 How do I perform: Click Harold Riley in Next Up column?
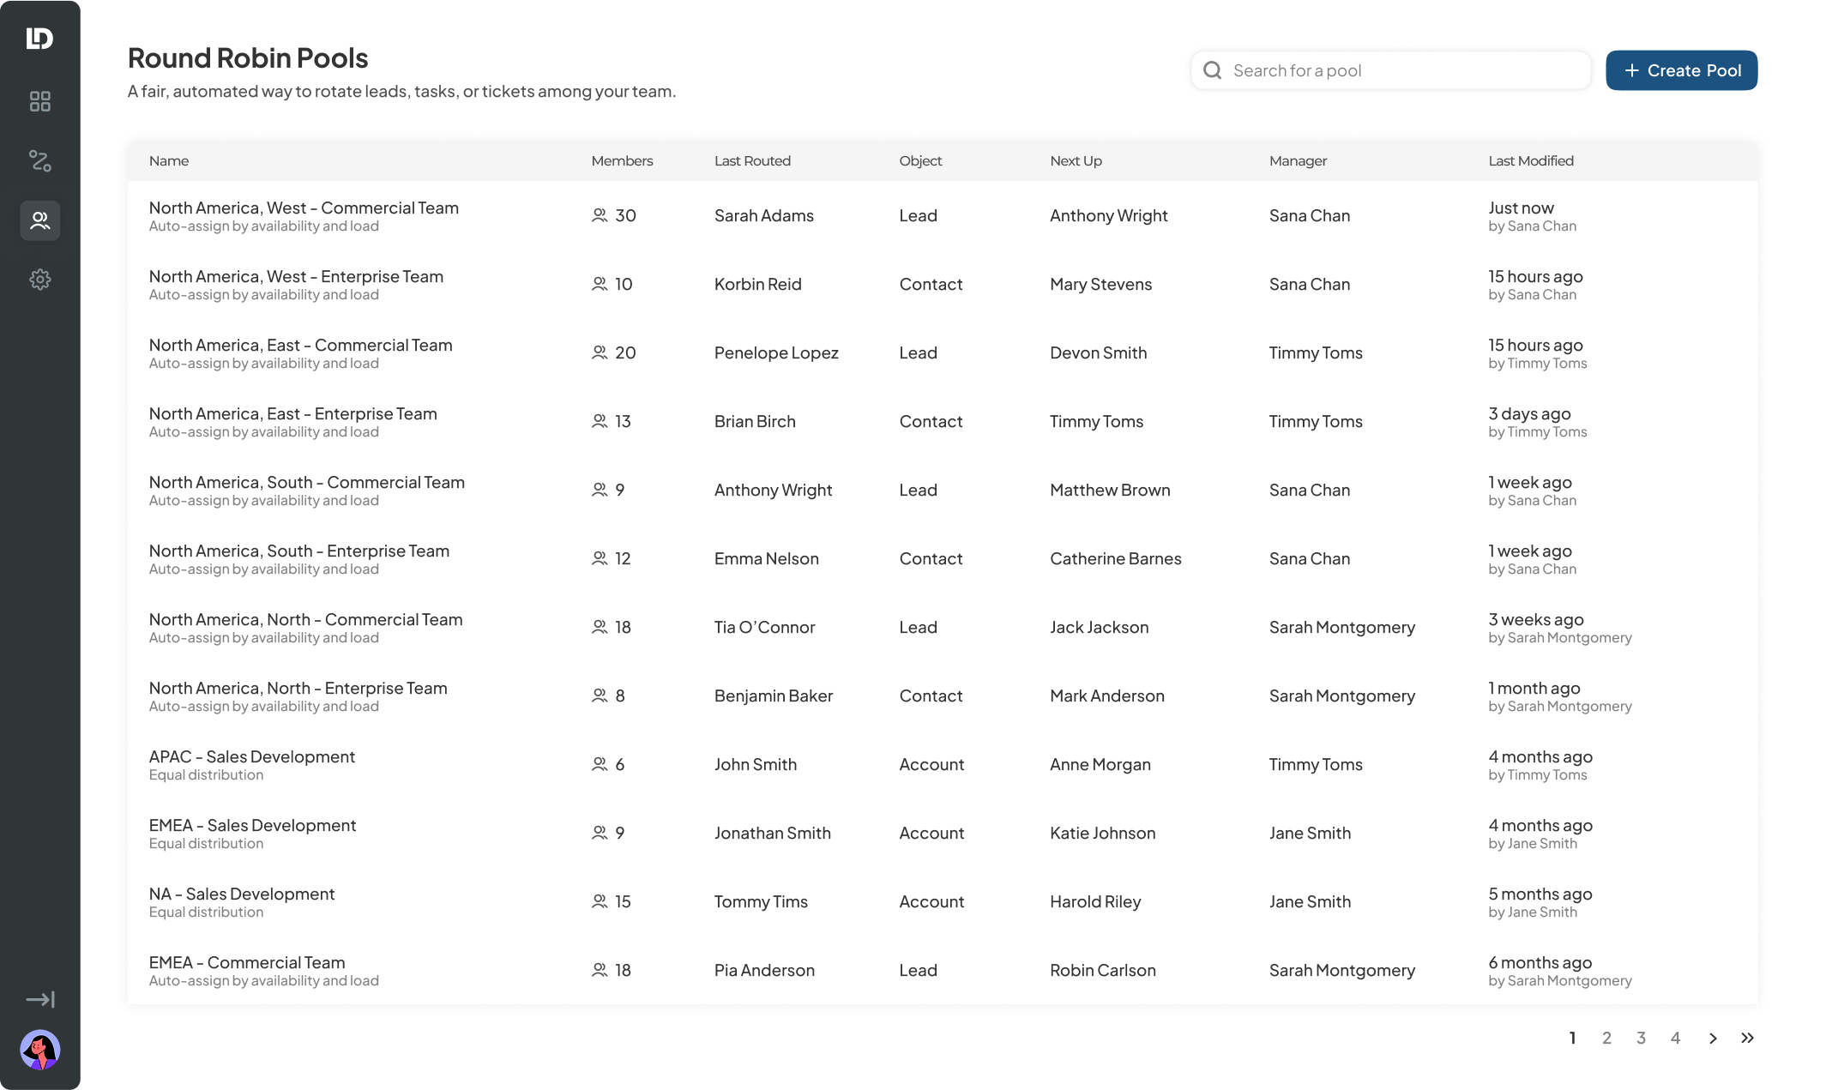pyautogui.click(x=1095, y=902)
